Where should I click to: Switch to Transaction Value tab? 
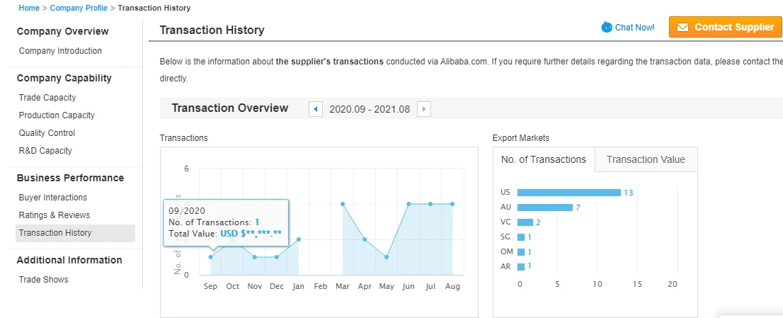[x=646, y=159]
